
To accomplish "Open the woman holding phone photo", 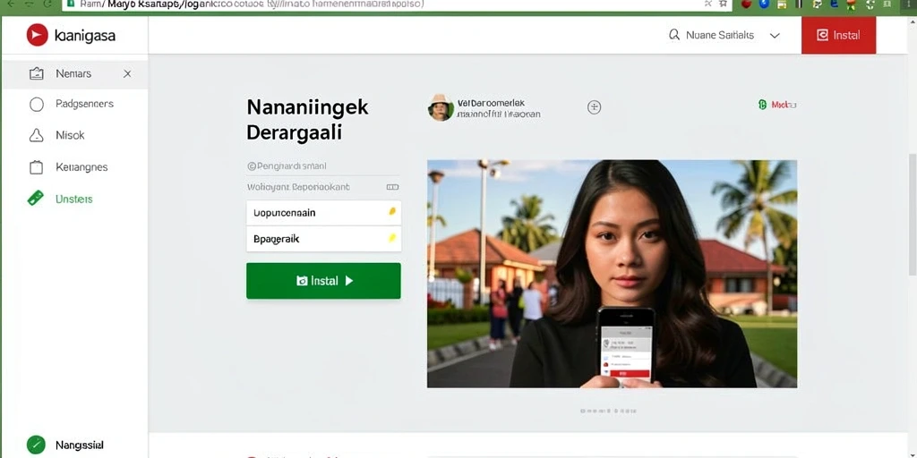I will (x=612, y=274).
